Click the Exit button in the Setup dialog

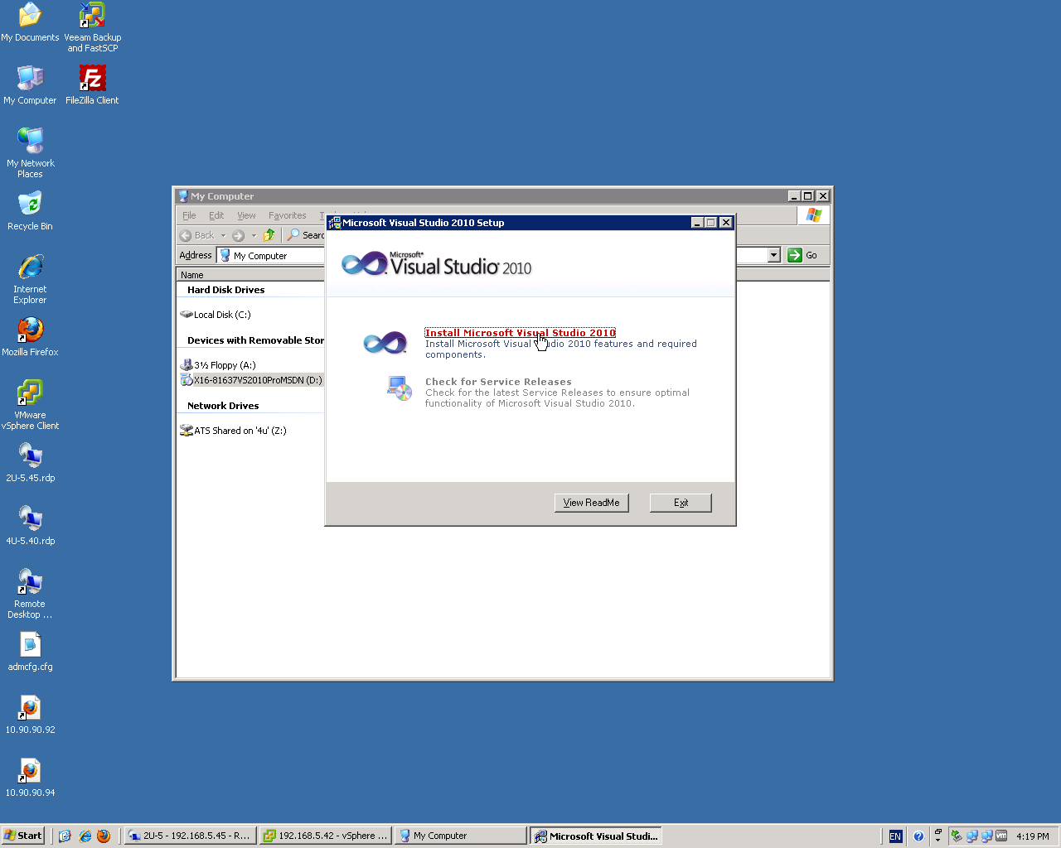tap(681, 503)
